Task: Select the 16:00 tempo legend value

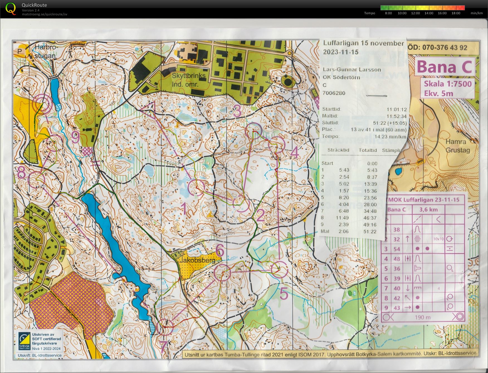Action: click(x=442, y=13)
